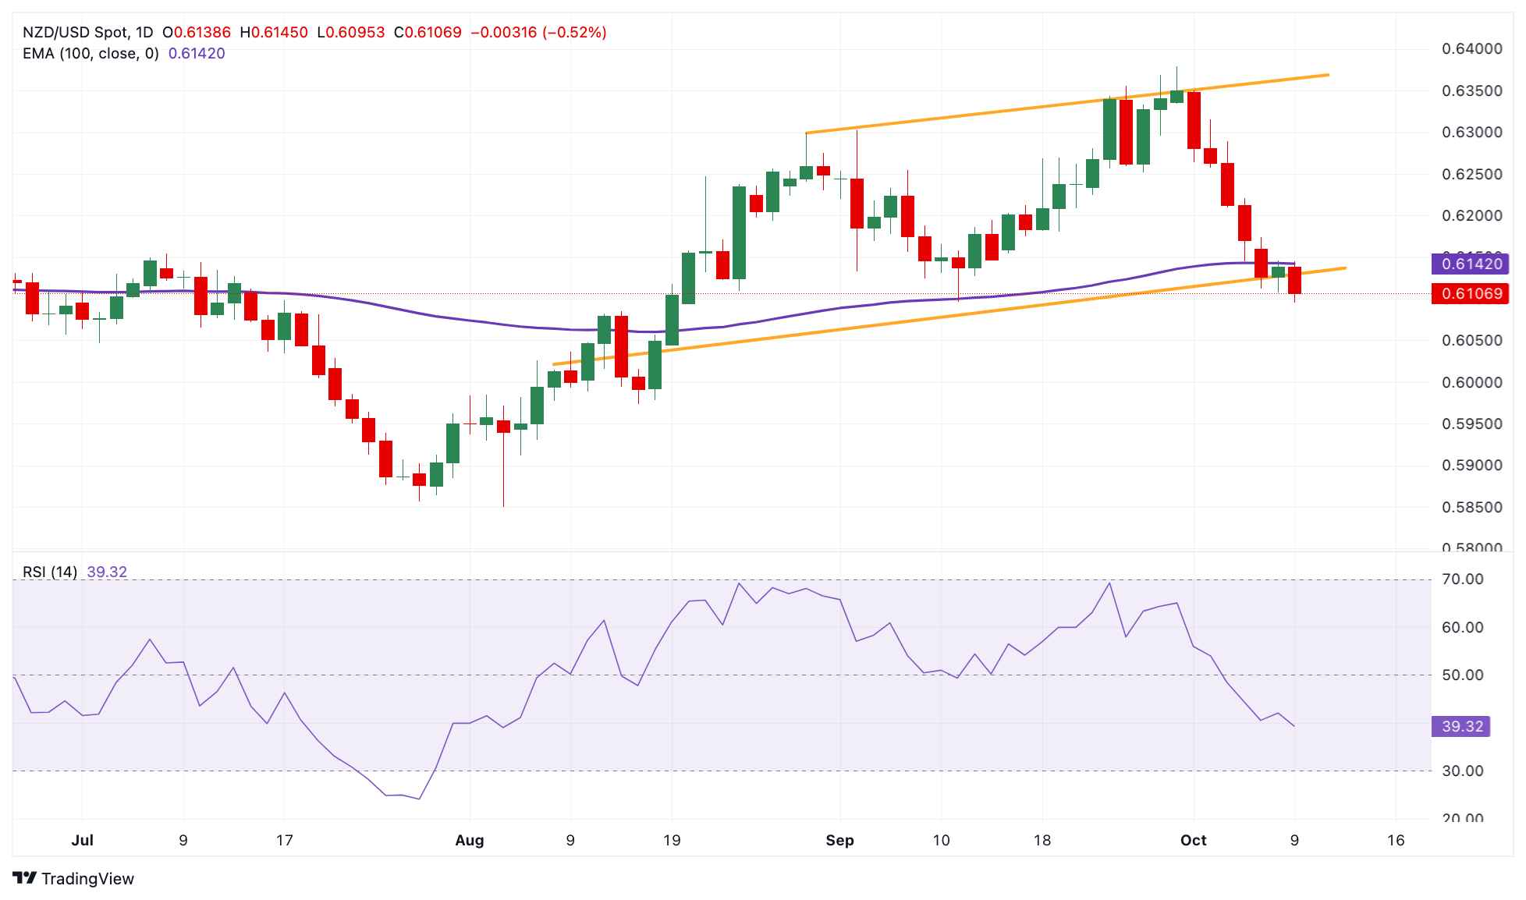Click the 0.64000 price axis label

1471,48
